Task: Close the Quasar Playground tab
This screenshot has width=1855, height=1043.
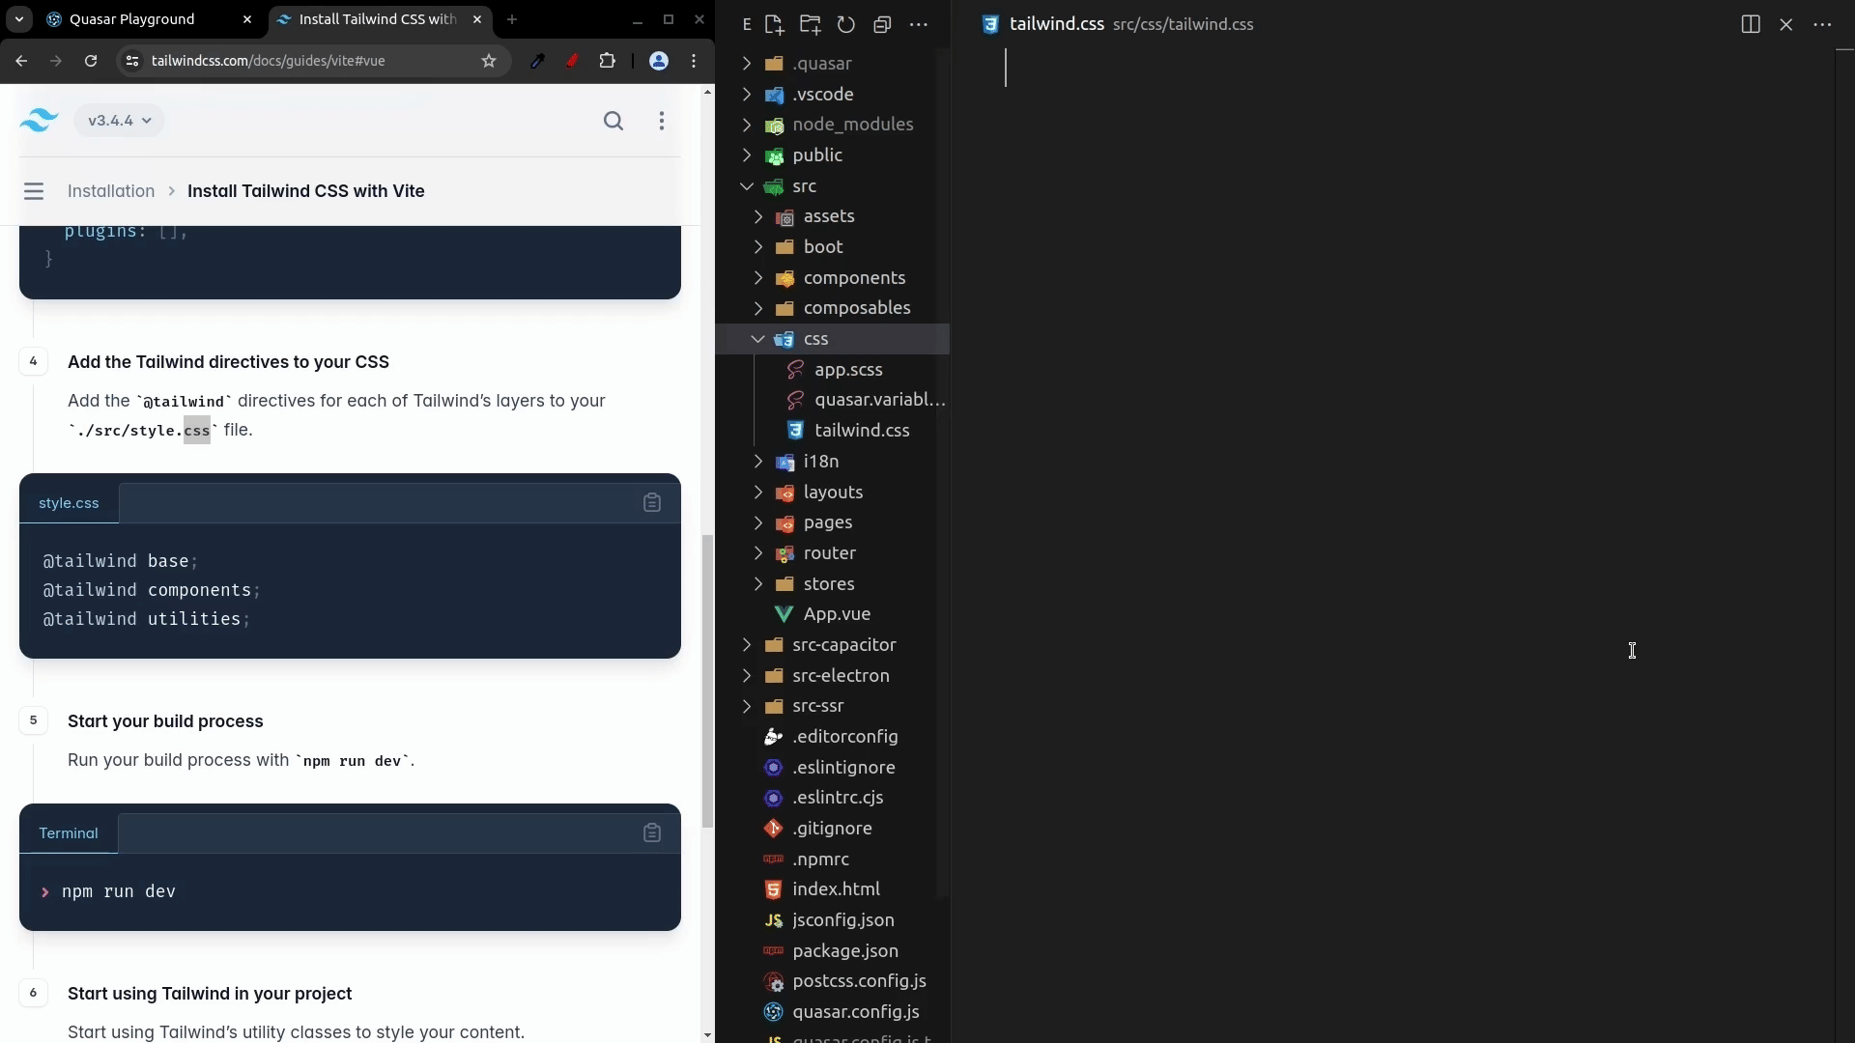Action: pyautogui.click(x=247, y=19)
